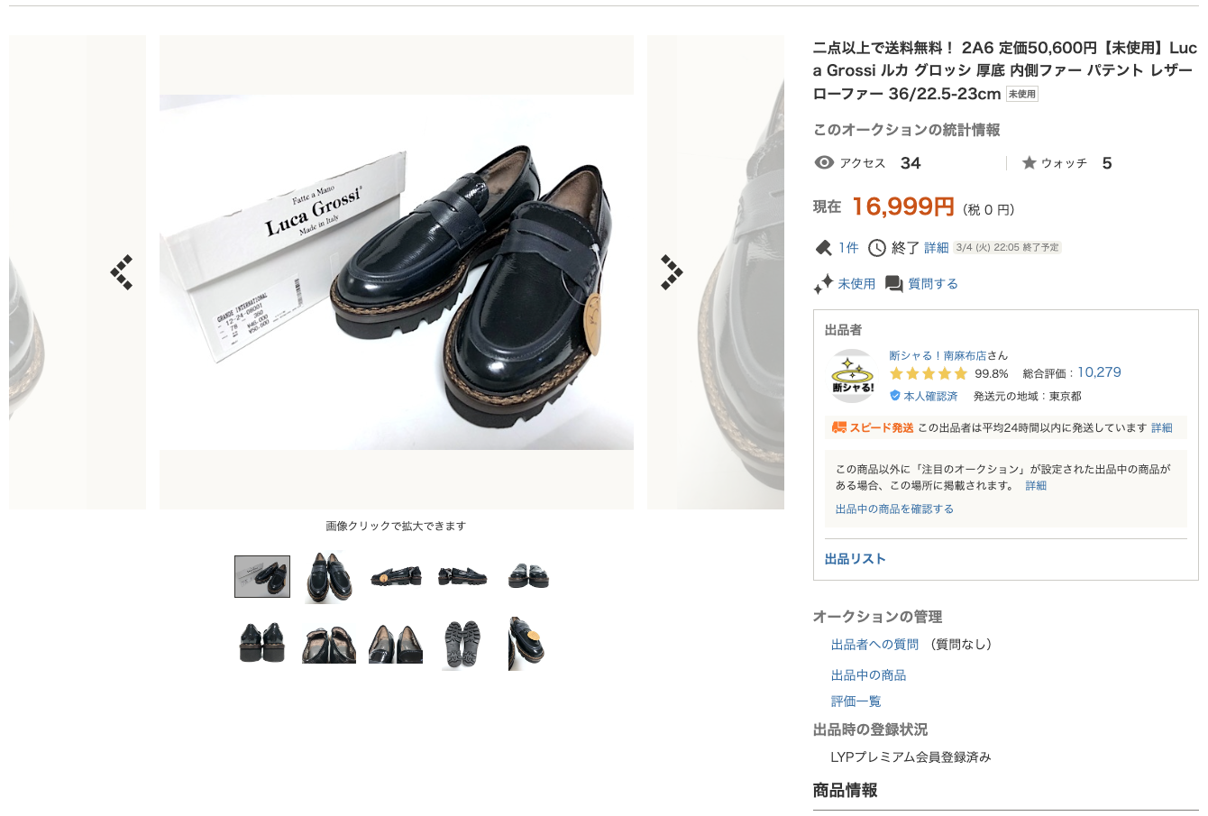Select the shoe sole thumbnail
The height and width of the screenshot is (816, 1208).
tap(462, 645)
